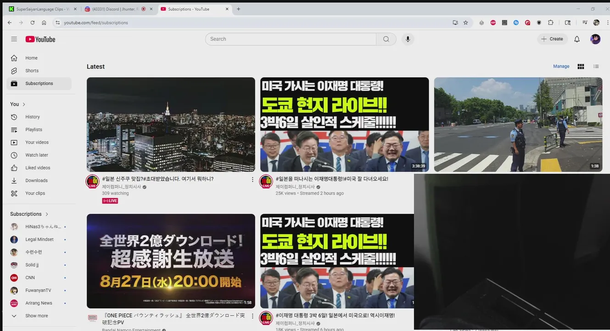
Task: Open the FuwanyanTV channel subscription
Action: click(x=39, y=291)
